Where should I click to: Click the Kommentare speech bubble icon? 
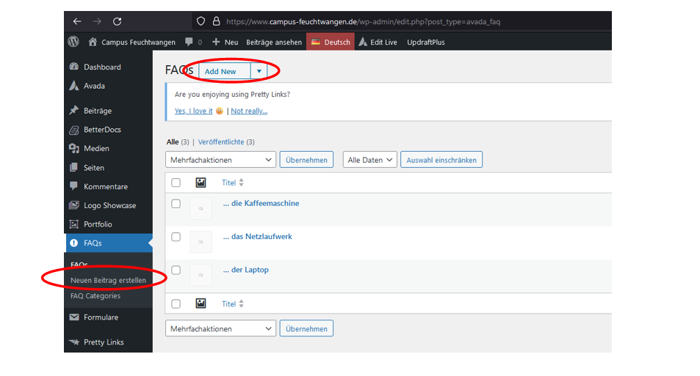point(74,186)
